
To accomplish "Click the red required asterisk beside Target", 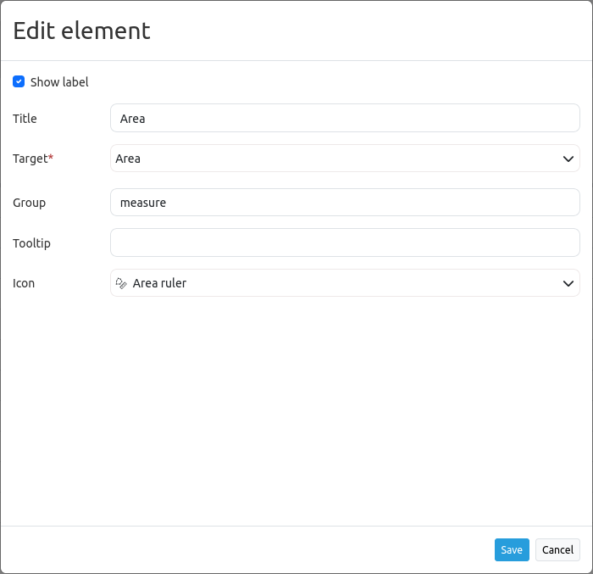I will pyautogui.click(x=51, y=158).
